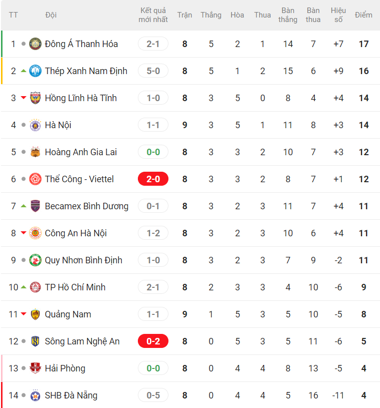The width and height of the screenshot is (380, 408).
Task: Click the red 2-0 latest result badge
Action: (x=153, y=179)
